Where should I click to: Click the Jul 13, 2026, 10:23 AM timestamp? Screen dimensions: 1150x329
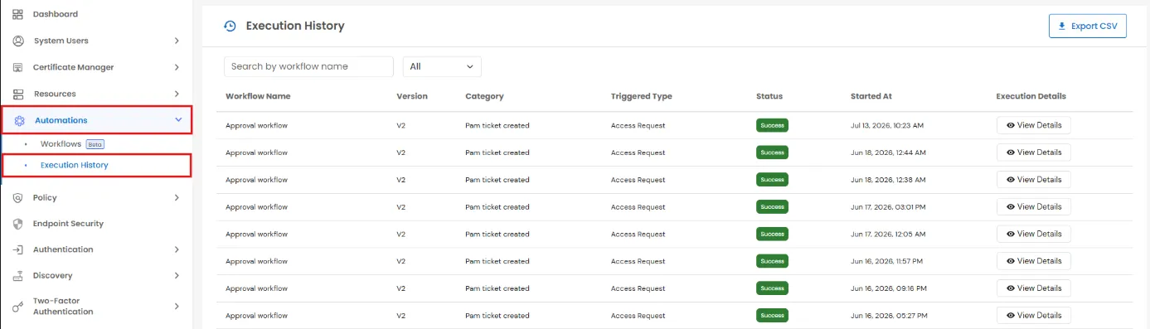point(887,126)
